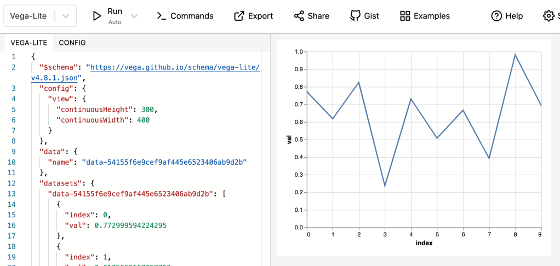
Task: Click the data name string on line 10
Action: pyautogui.click(x=164, y=162)
